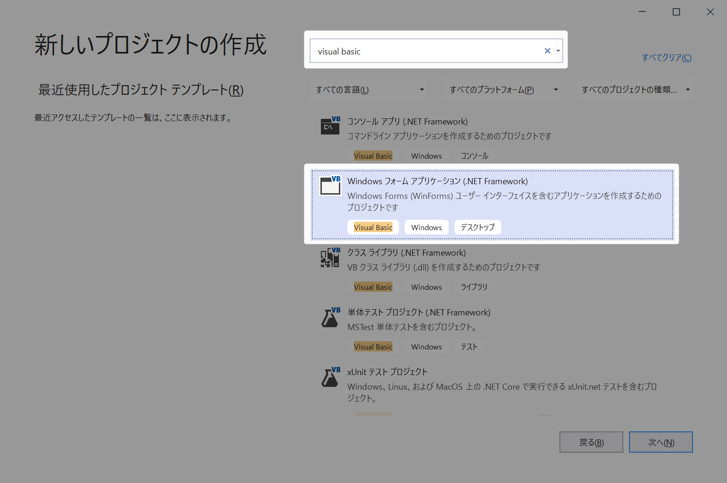
Task: Select the 単体テスト プロジェクト (.NET Framework) template
Action: (x=493, y=329)
